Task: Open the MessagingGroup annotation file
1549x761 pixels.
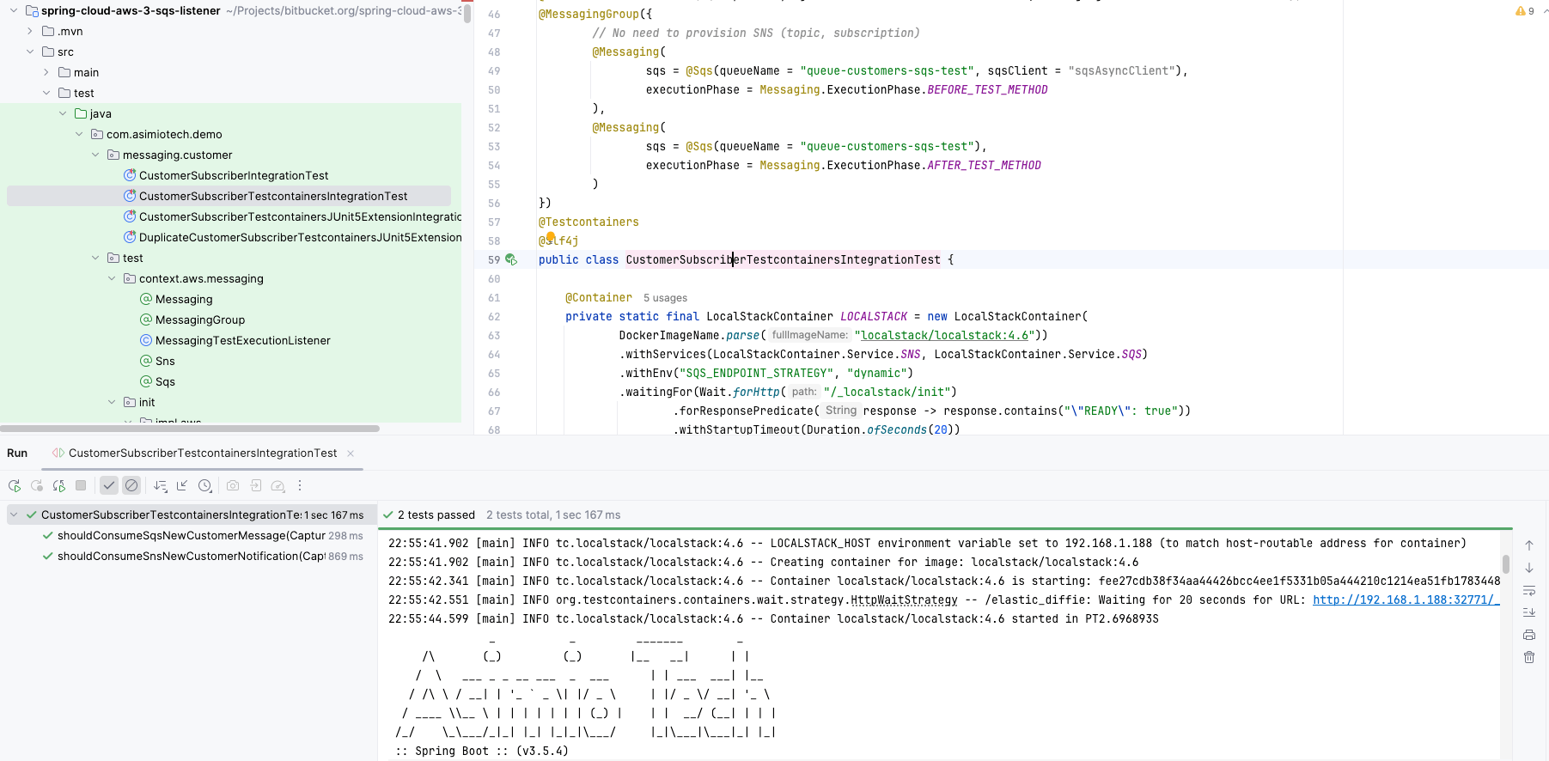Action: tap(200, 320)
